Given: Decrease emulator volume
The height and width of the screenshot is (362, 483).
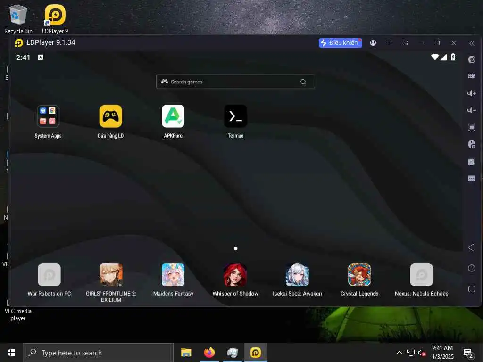Looking at the screenshot, I should point(472,110).
